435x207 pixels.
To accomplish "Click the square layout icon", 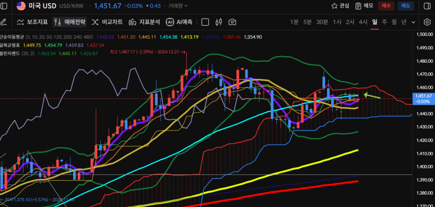I will tap(205, 22).
